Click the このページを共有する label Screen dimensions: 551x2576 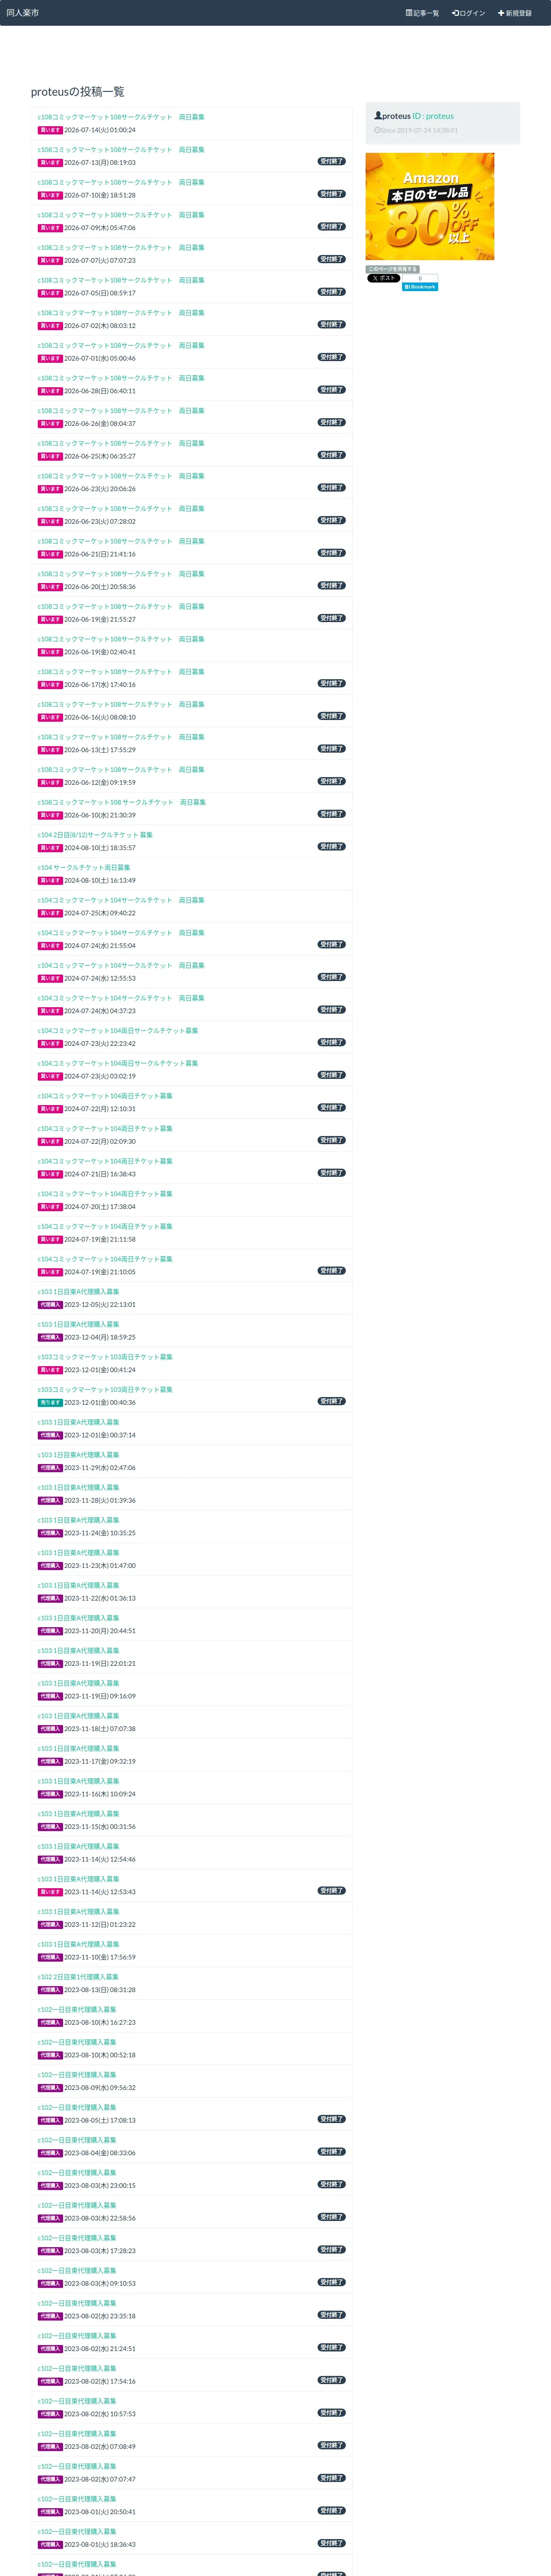click(392, 269)
